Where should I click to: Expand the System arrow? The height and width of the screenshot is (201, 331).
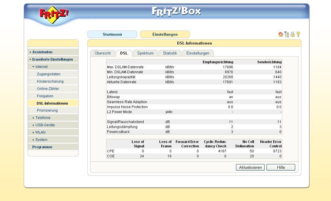click(33, 140)
